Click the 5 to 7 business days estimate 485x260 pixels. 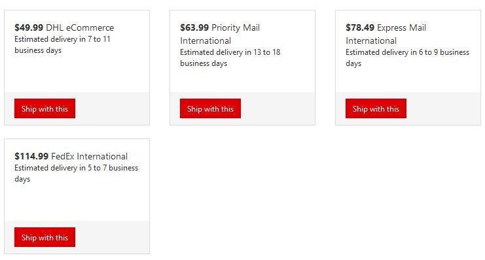tap(76, 173)
